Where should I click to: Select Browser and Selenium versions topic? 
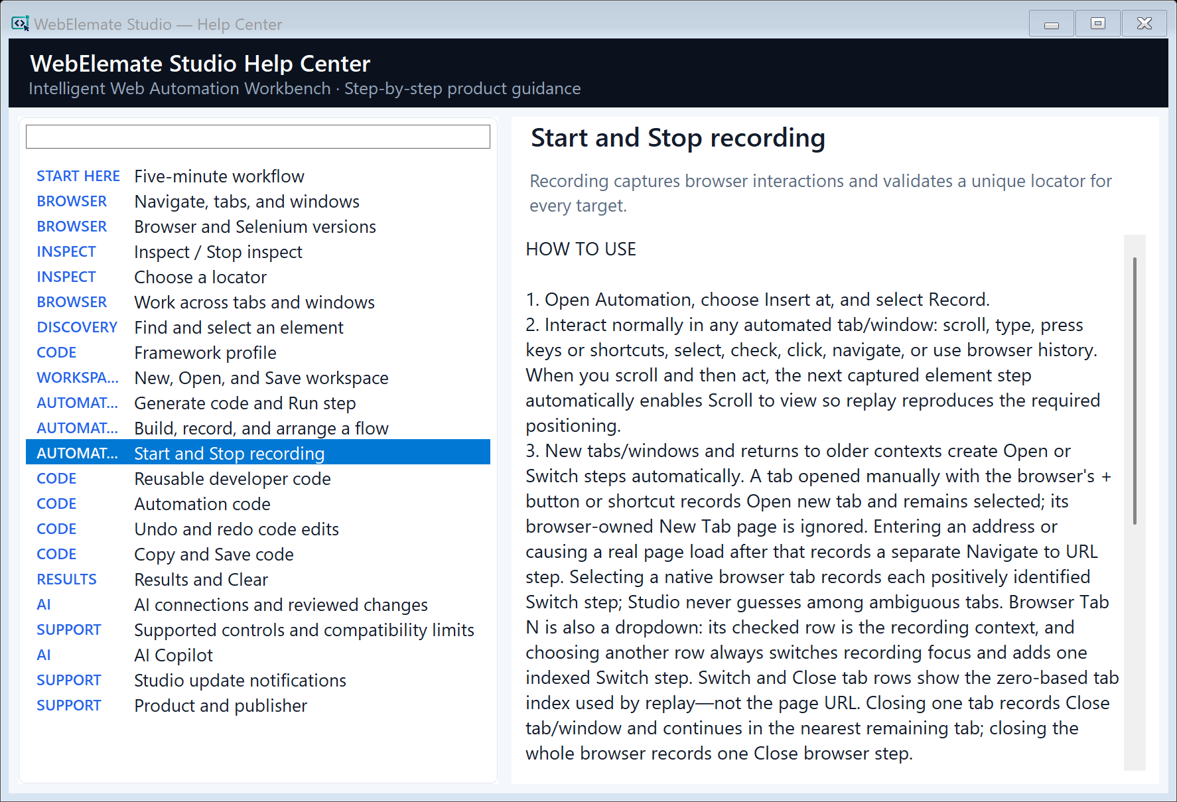coord(257,227)
